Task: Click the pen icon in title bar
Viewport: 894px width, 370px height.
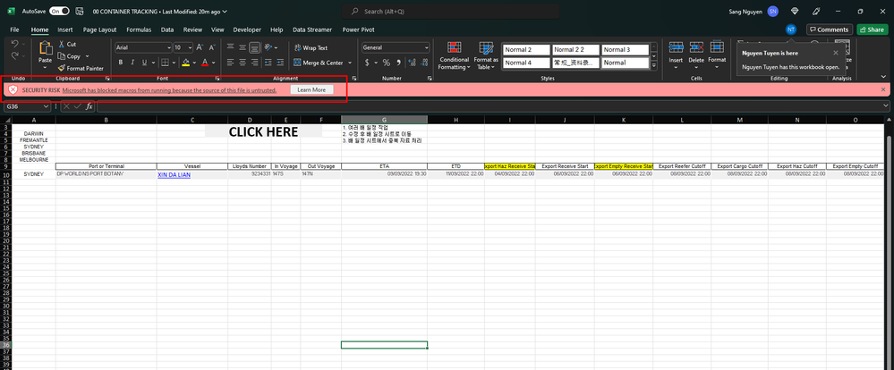Action: click(816, 12)
